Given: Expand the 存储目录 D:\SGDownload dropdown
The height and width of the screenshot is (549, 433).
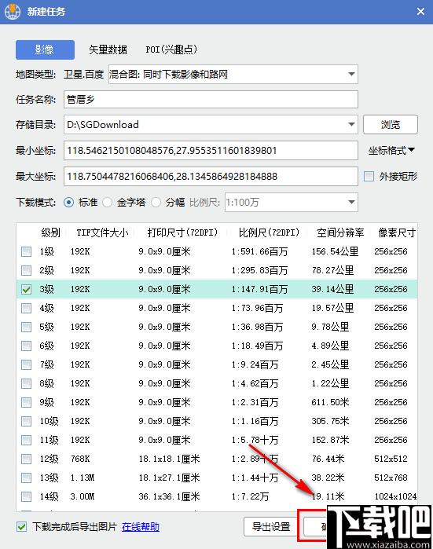Looking at the screenshot, I should [351, 125].
